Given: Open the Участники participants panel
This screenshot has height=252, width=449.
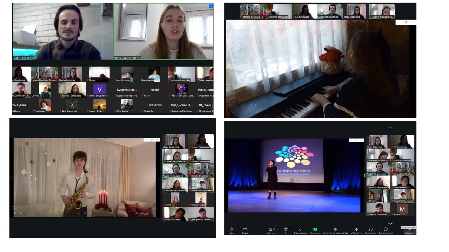Looking at the screenshot, I should (270, 229).
